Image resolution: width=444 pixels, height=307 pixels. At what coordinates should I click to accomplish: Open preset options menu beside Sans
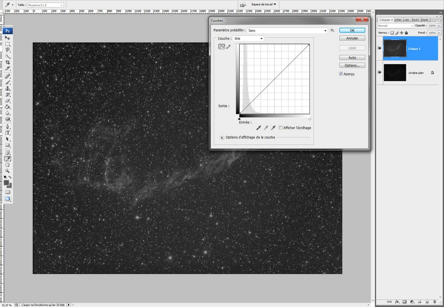[332, 30]
